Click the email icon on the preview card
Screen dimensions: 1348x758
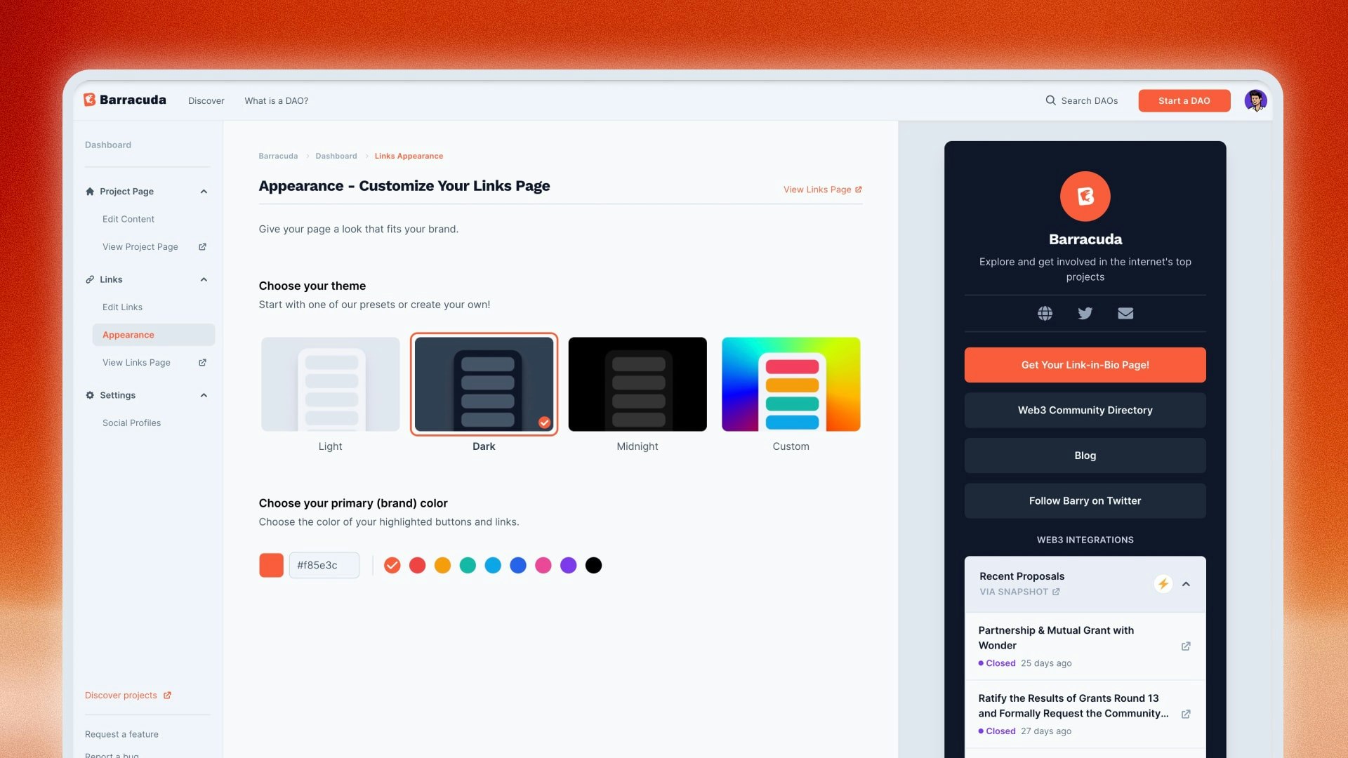click(1126, 313)
